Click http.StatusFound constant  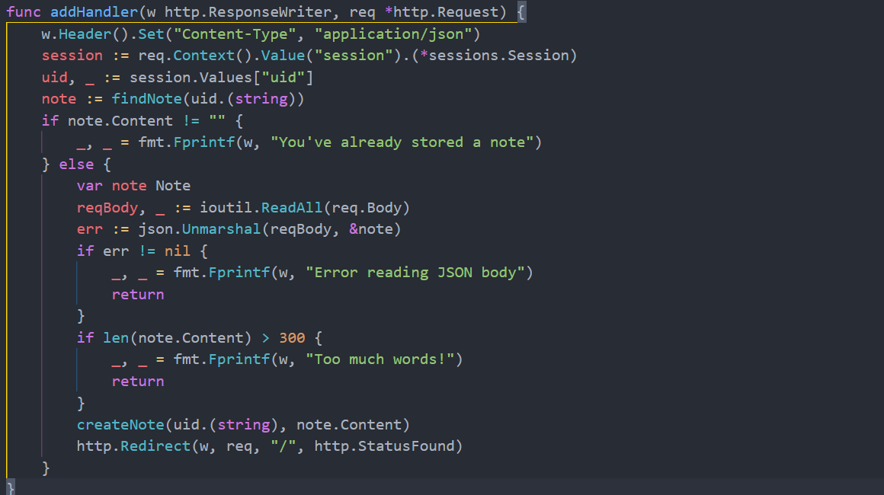coord(384,446)
